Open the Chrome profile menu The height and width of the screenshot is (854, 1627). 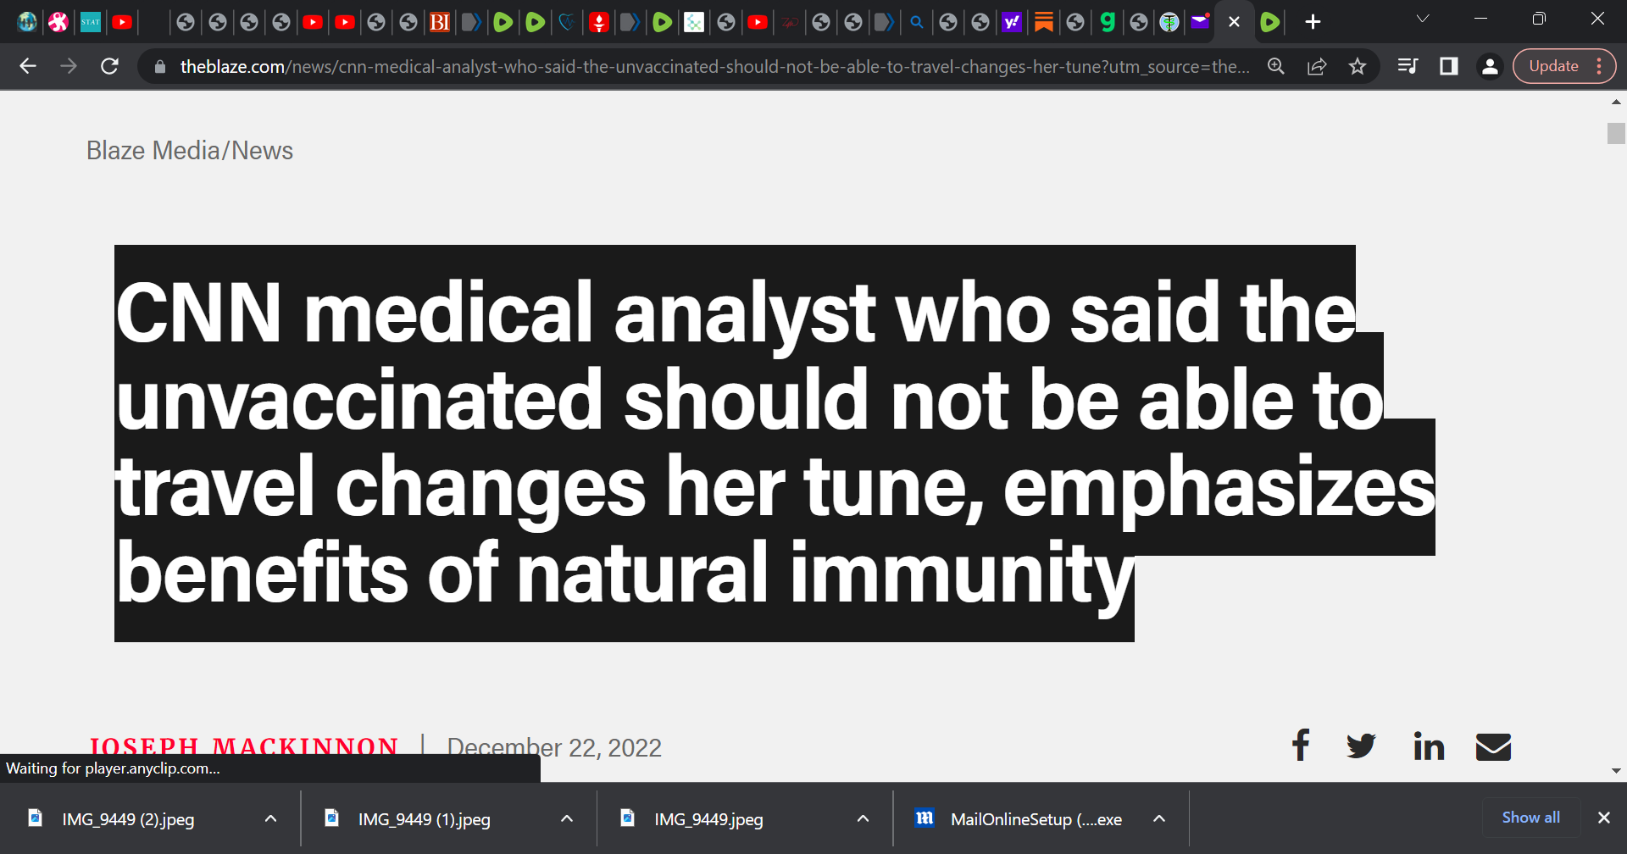click(1490, 66)
